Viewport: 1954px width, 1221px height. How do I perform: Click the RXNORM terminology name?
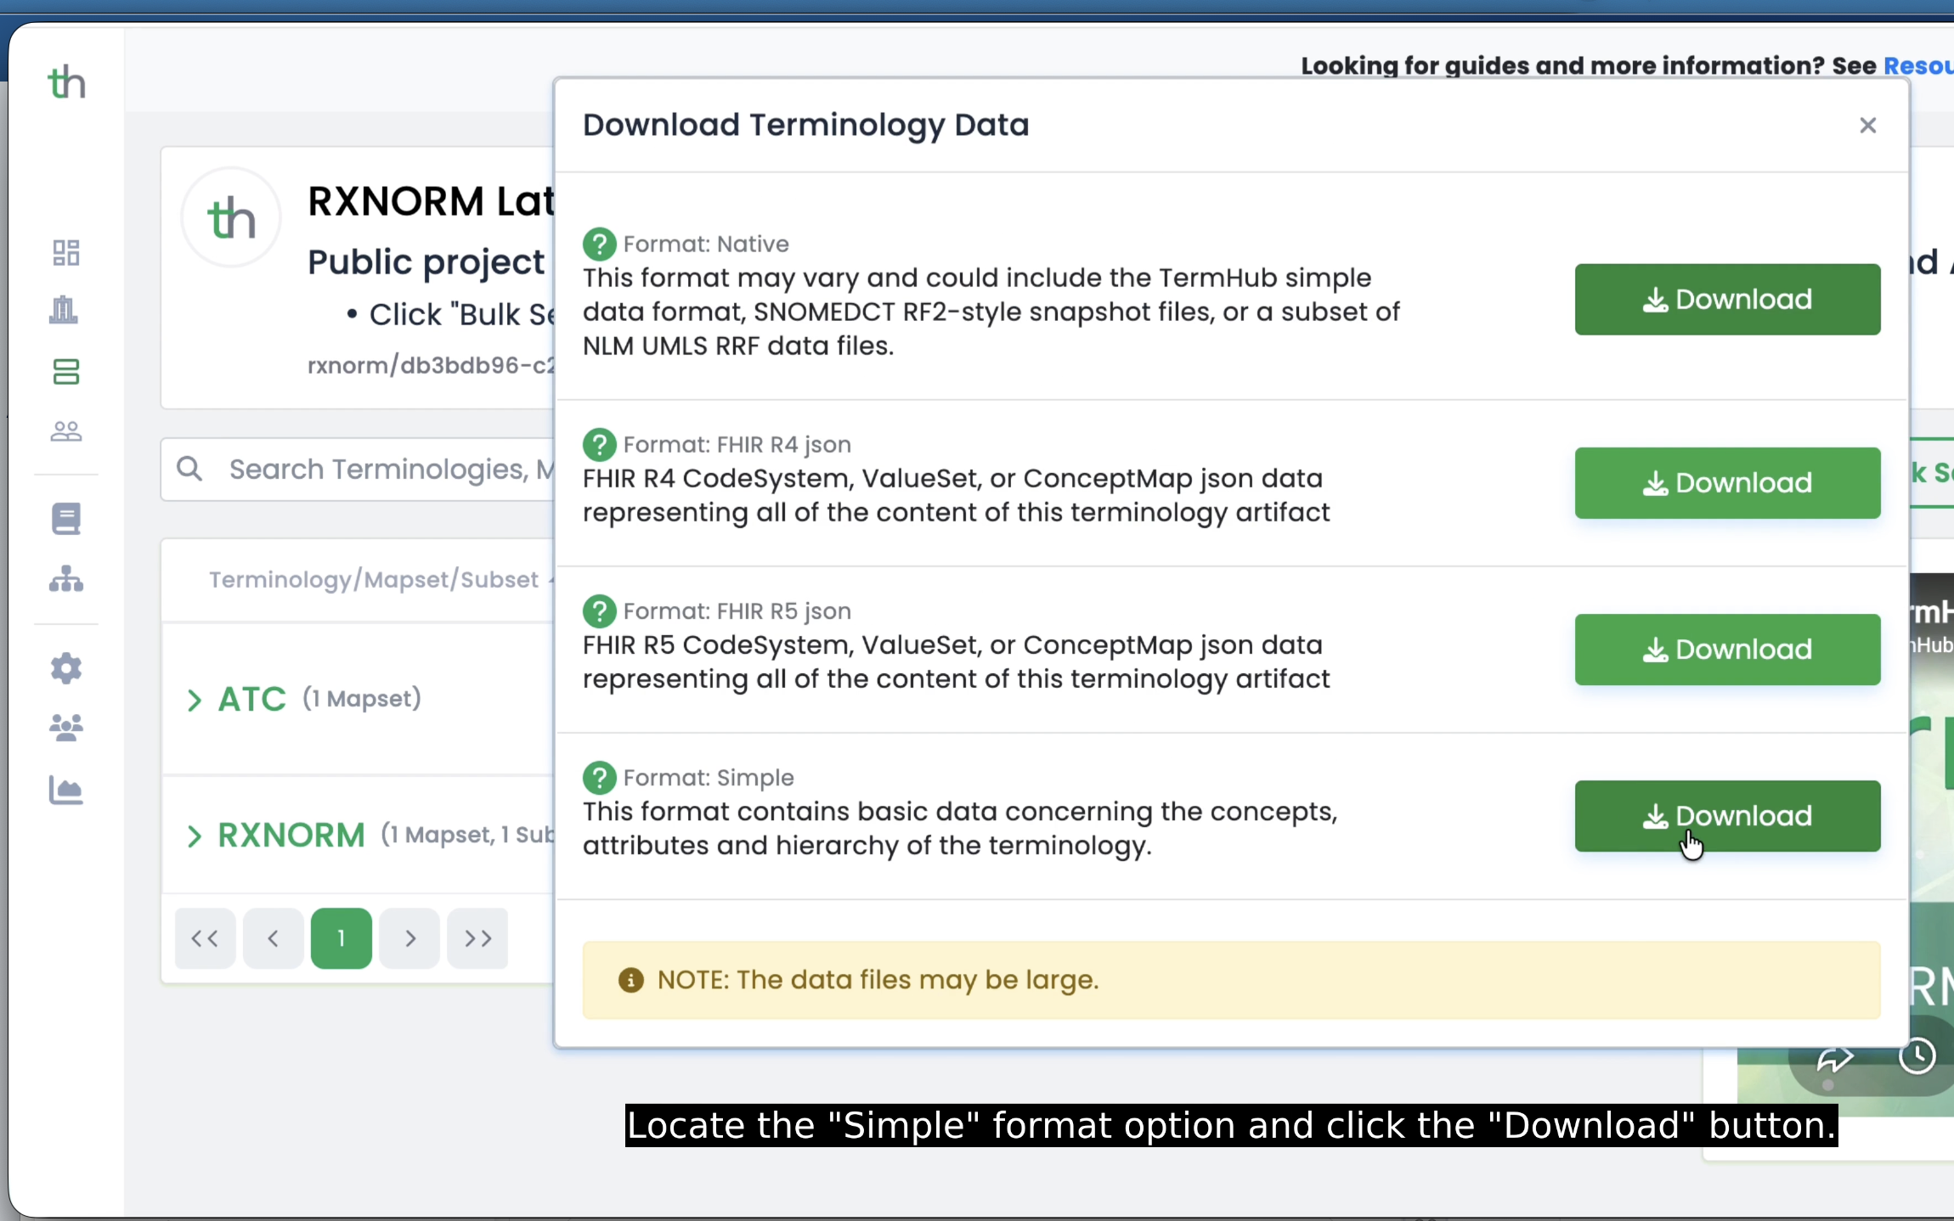click(x=291, y=835)
